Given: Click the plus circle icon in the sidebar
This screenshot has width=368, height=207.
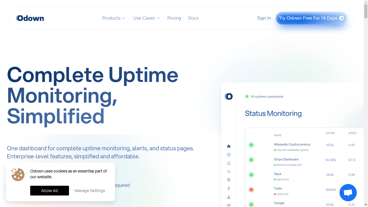Looking at the screenshot, I should (229, 155).
